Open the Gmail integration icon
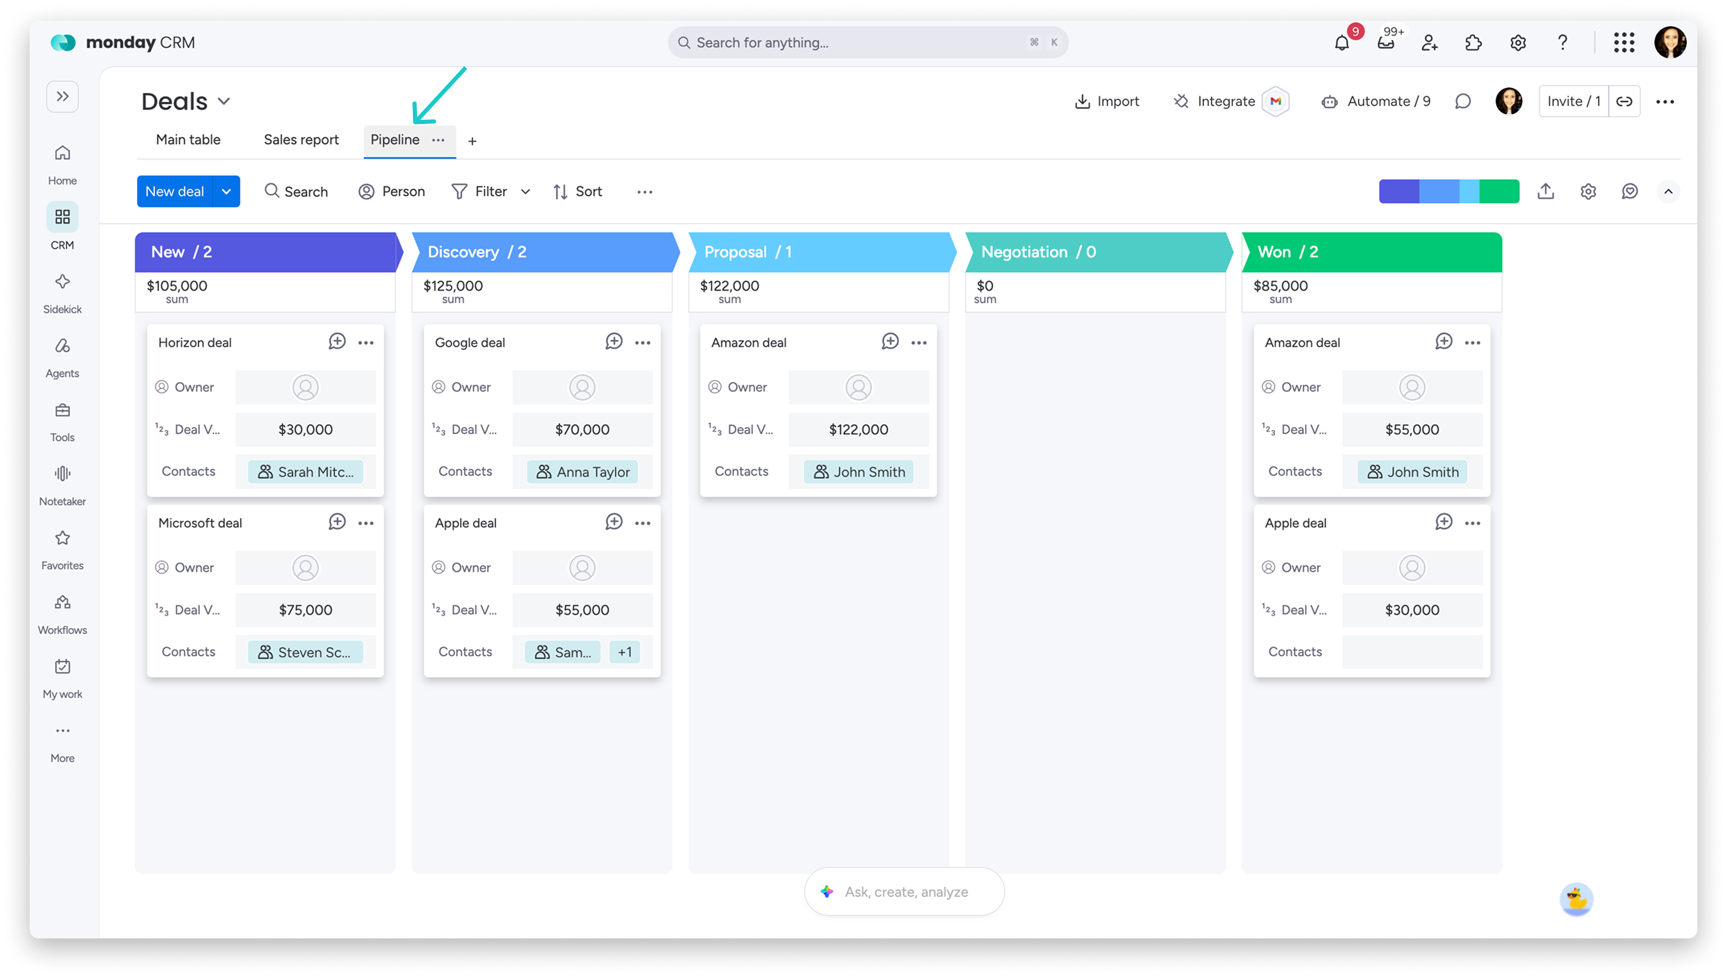The width and height of the screenshot is (1727, 977). tap(1276, 101)
